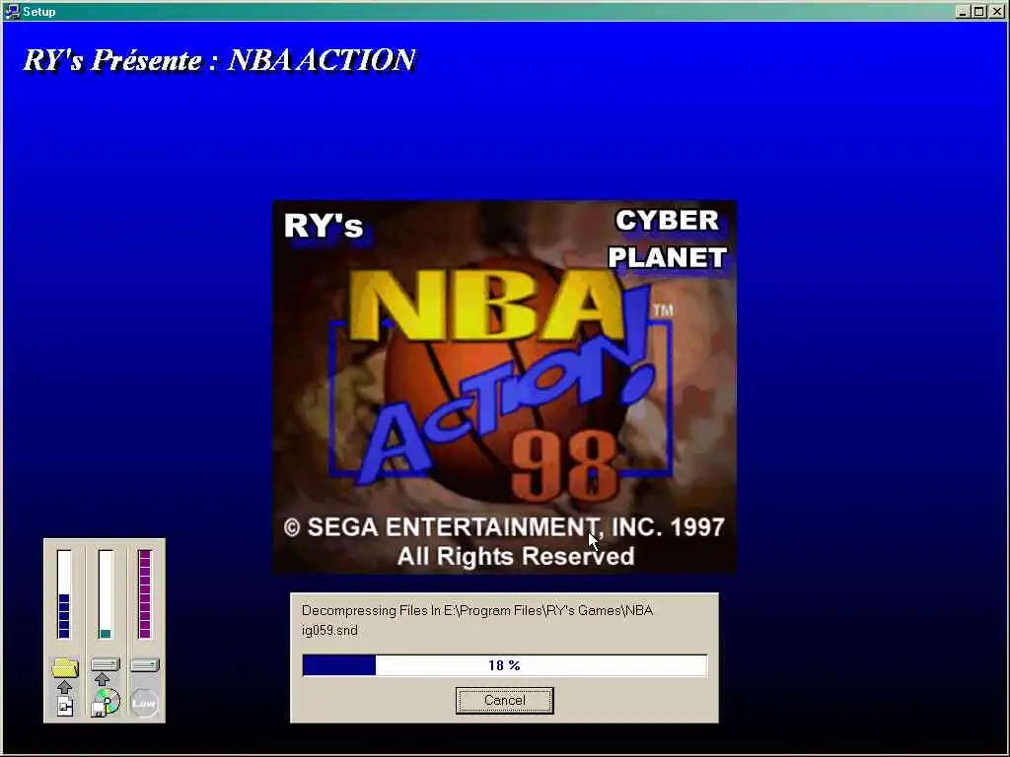Image resolution: width=1010 pixels, height=757 pixels.
Task: Click "© SEGA ENTERTAINMENT, INC. 1997" copyright text
Action: click(x=504, y=527)
